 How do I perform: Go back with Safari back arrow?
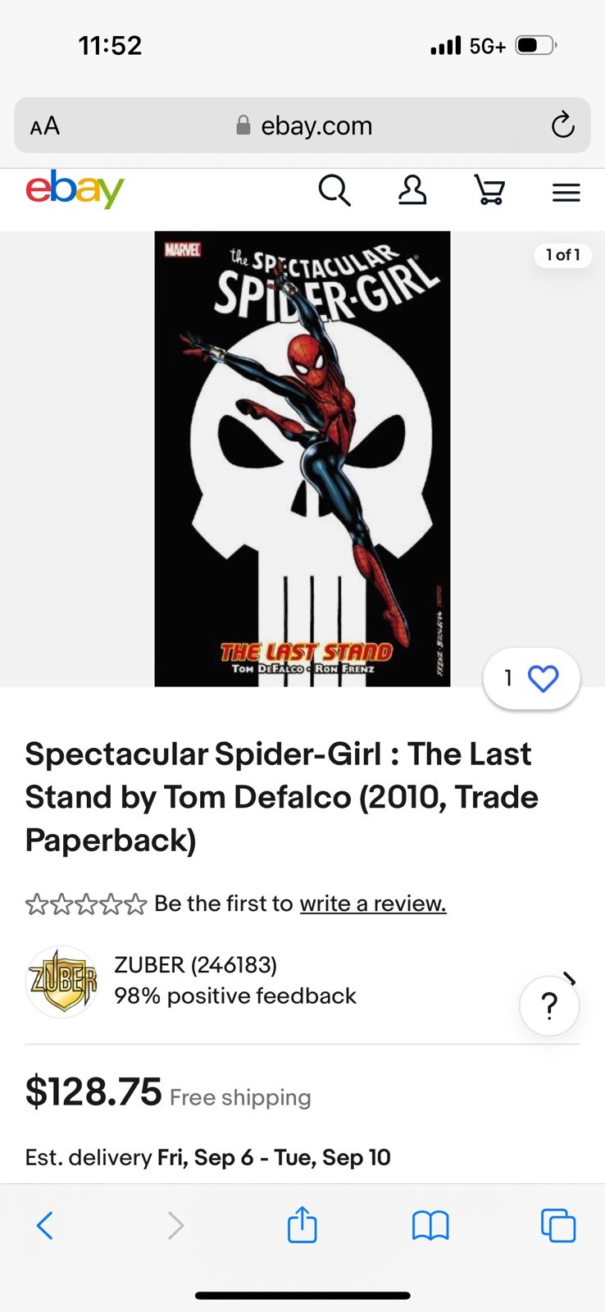tap(45, 1226)
